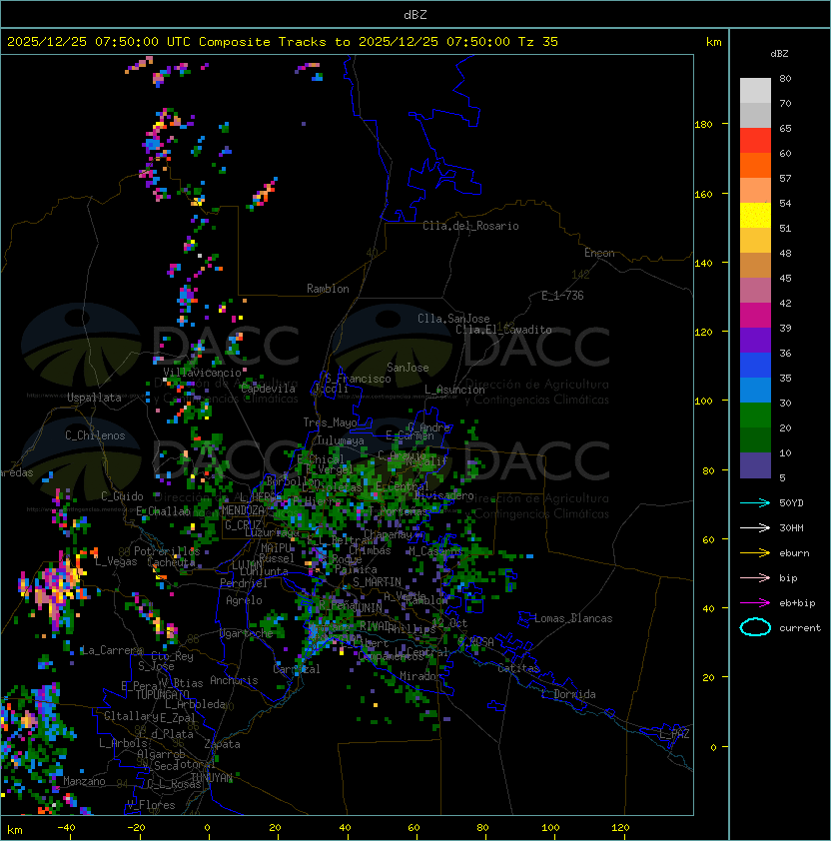Click the Tulumaya label on map
This screenshot has height=841, width=831.
click(x=341, y=440)
